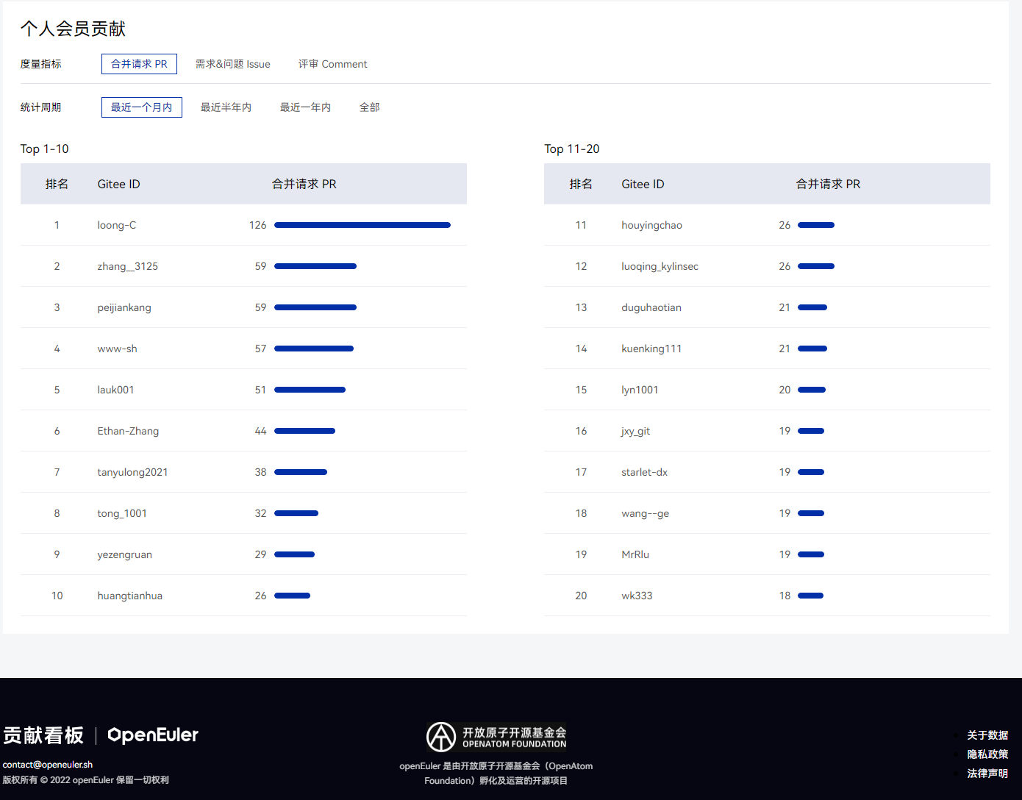Switch to 需求&问题 Issue metric
This screenshot has height=800, width=1022.
[232, 64]
